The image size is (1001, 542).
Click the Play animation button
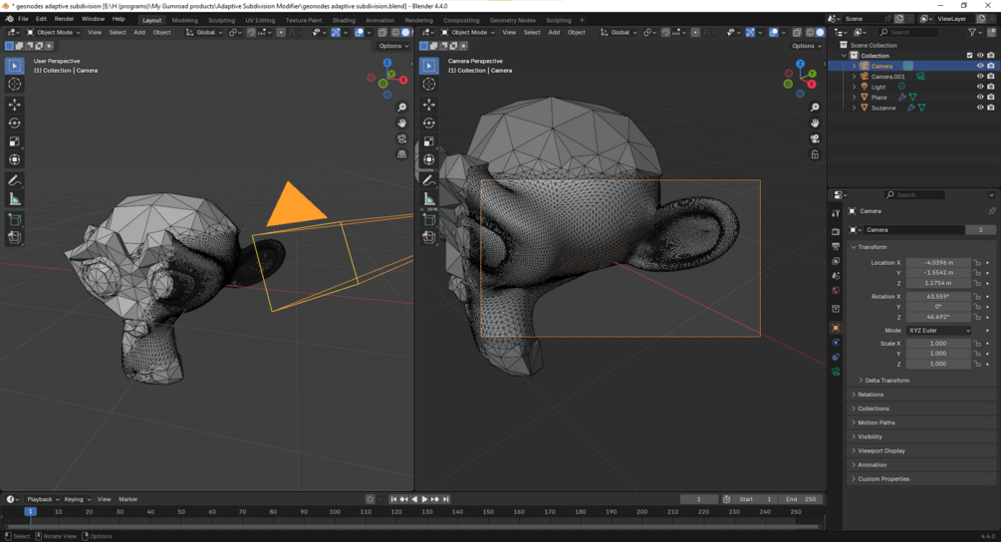click(x=424, y=499)
